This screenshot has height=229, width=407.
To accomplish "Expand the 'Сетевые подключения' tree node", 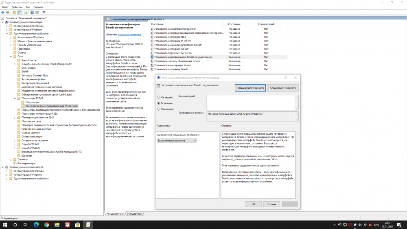I will [x=15, y=140].
